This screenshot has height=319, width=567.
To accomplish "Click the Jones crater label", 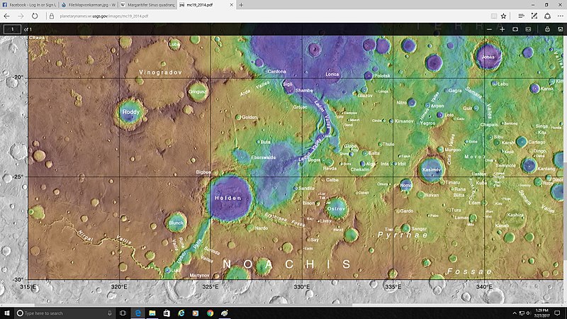I will point(488,57).
